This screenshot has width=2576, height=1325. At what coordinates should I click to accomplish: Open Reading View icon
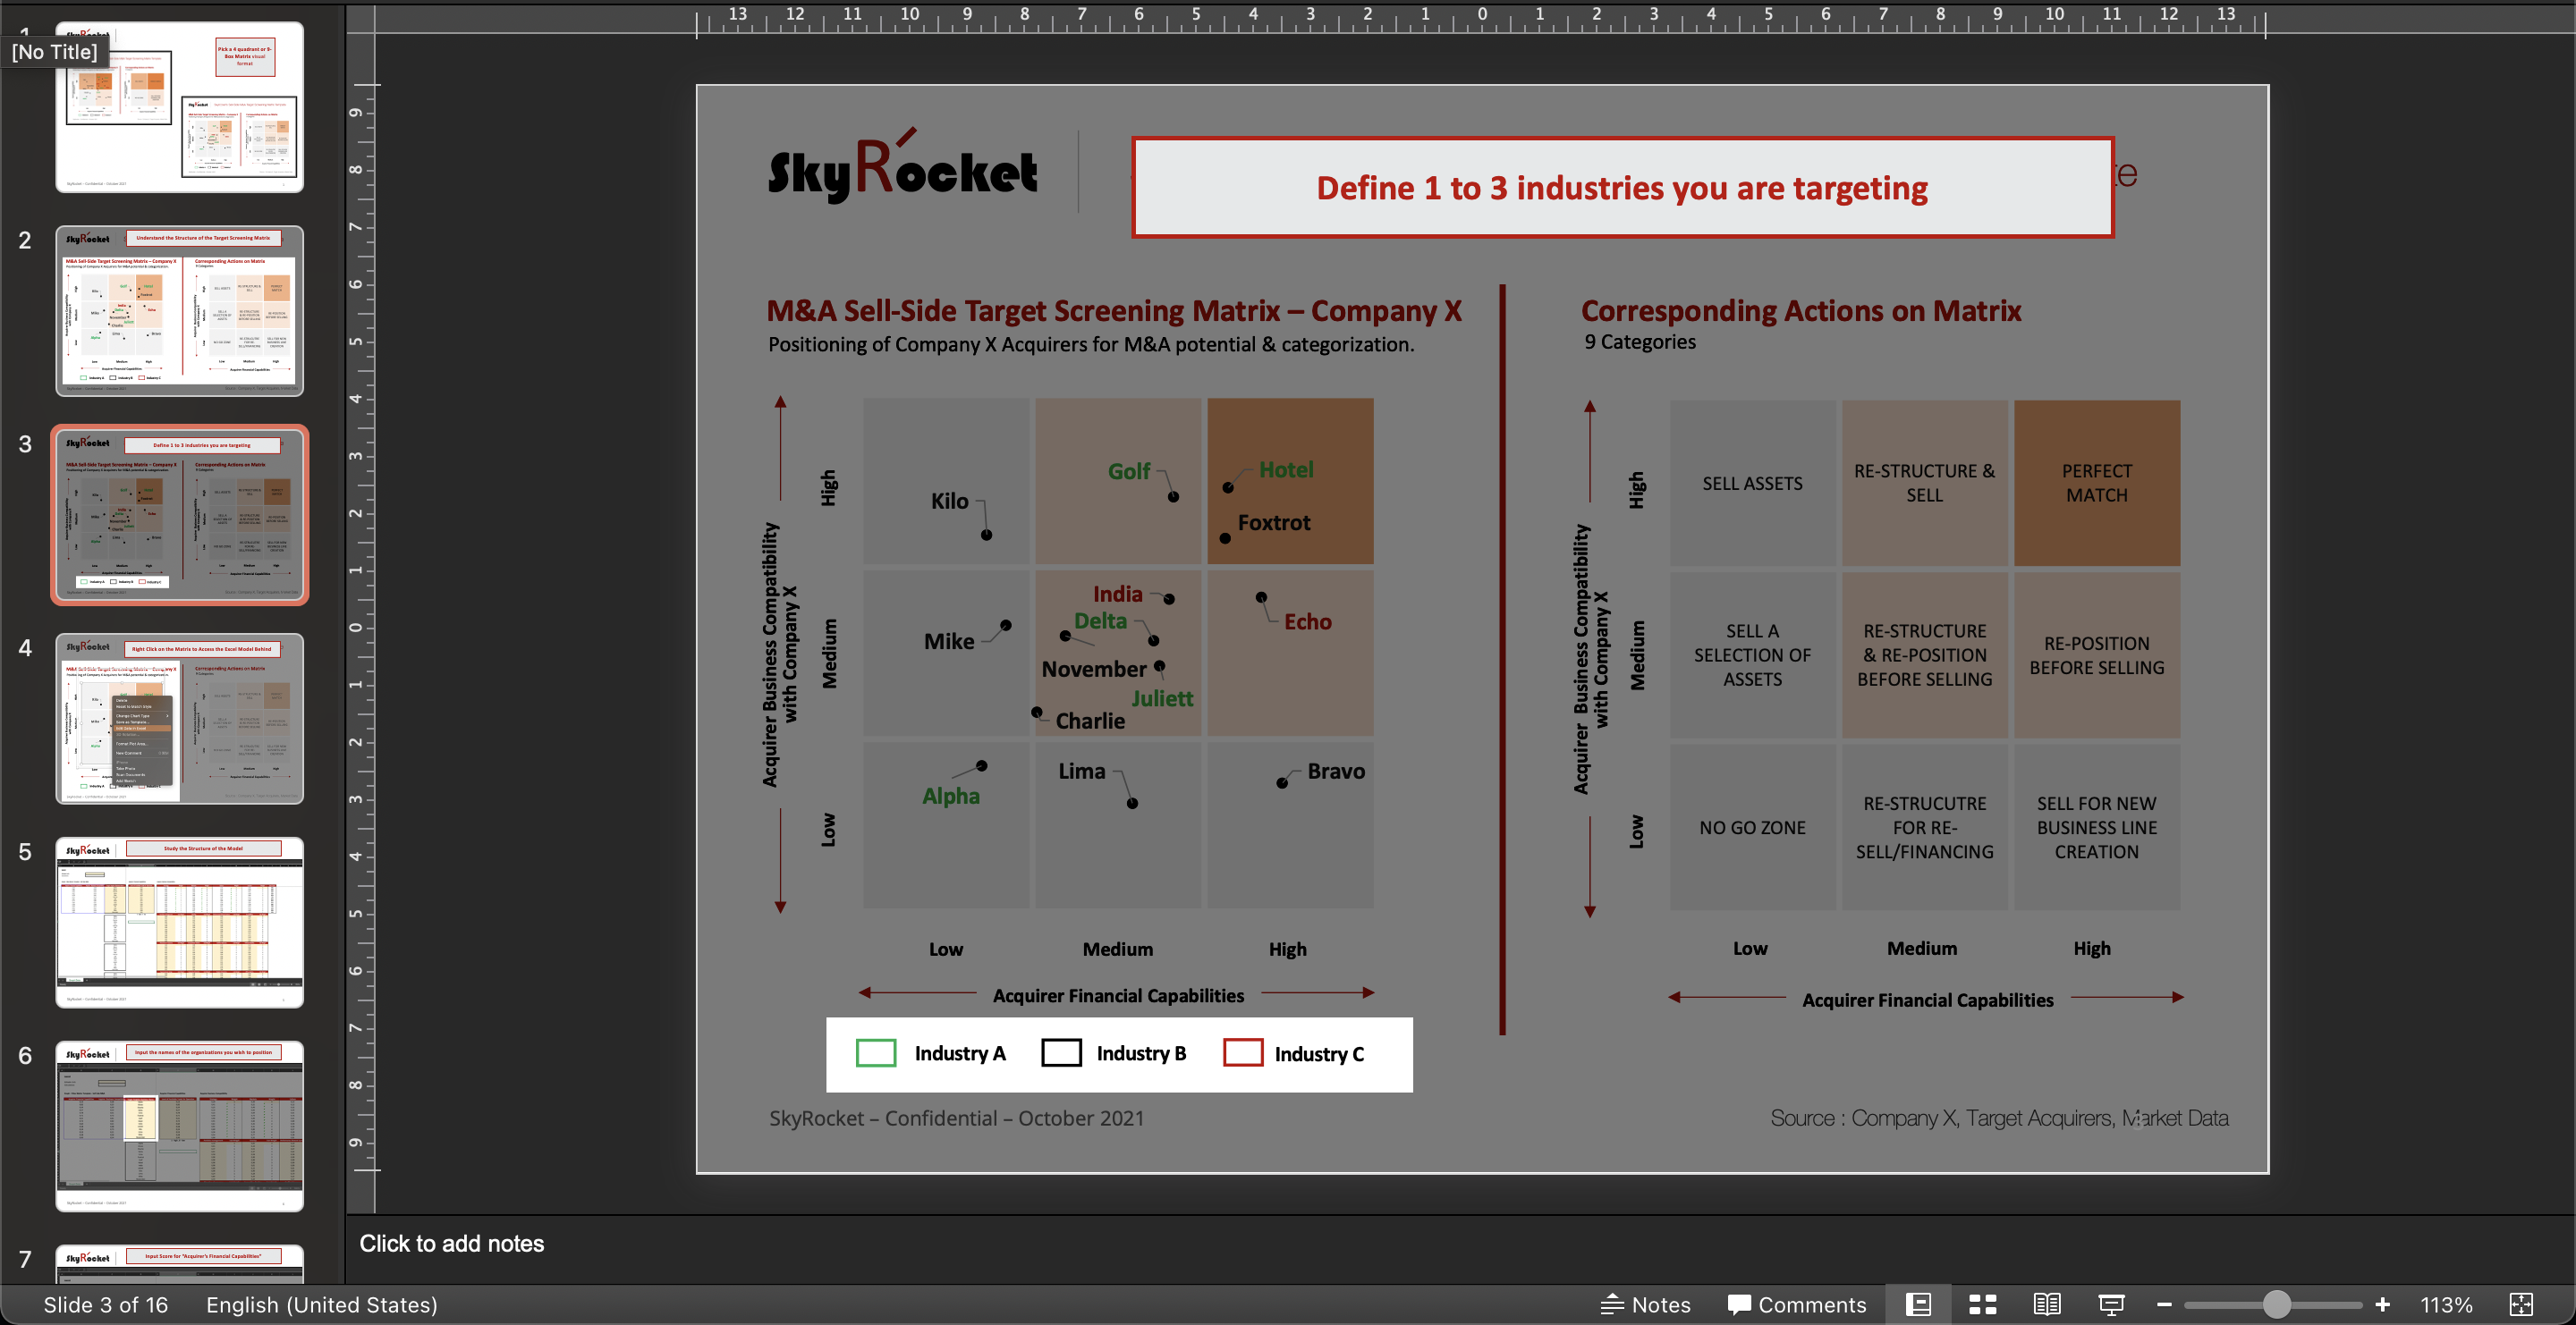pos(2046,1304)
